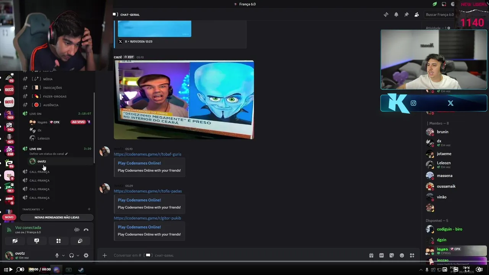Open apps launcher in message bar
Viewport: 489px width, 275px height.
[412, 256]
